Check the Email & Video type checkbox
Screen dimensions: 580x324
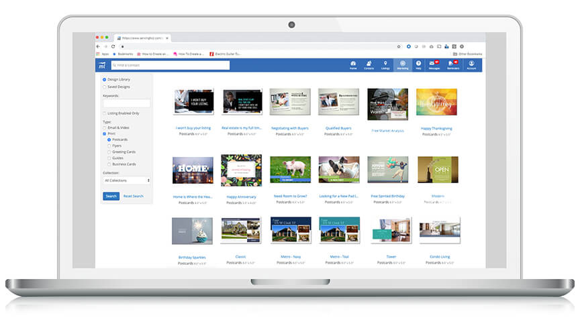(104, 127)
